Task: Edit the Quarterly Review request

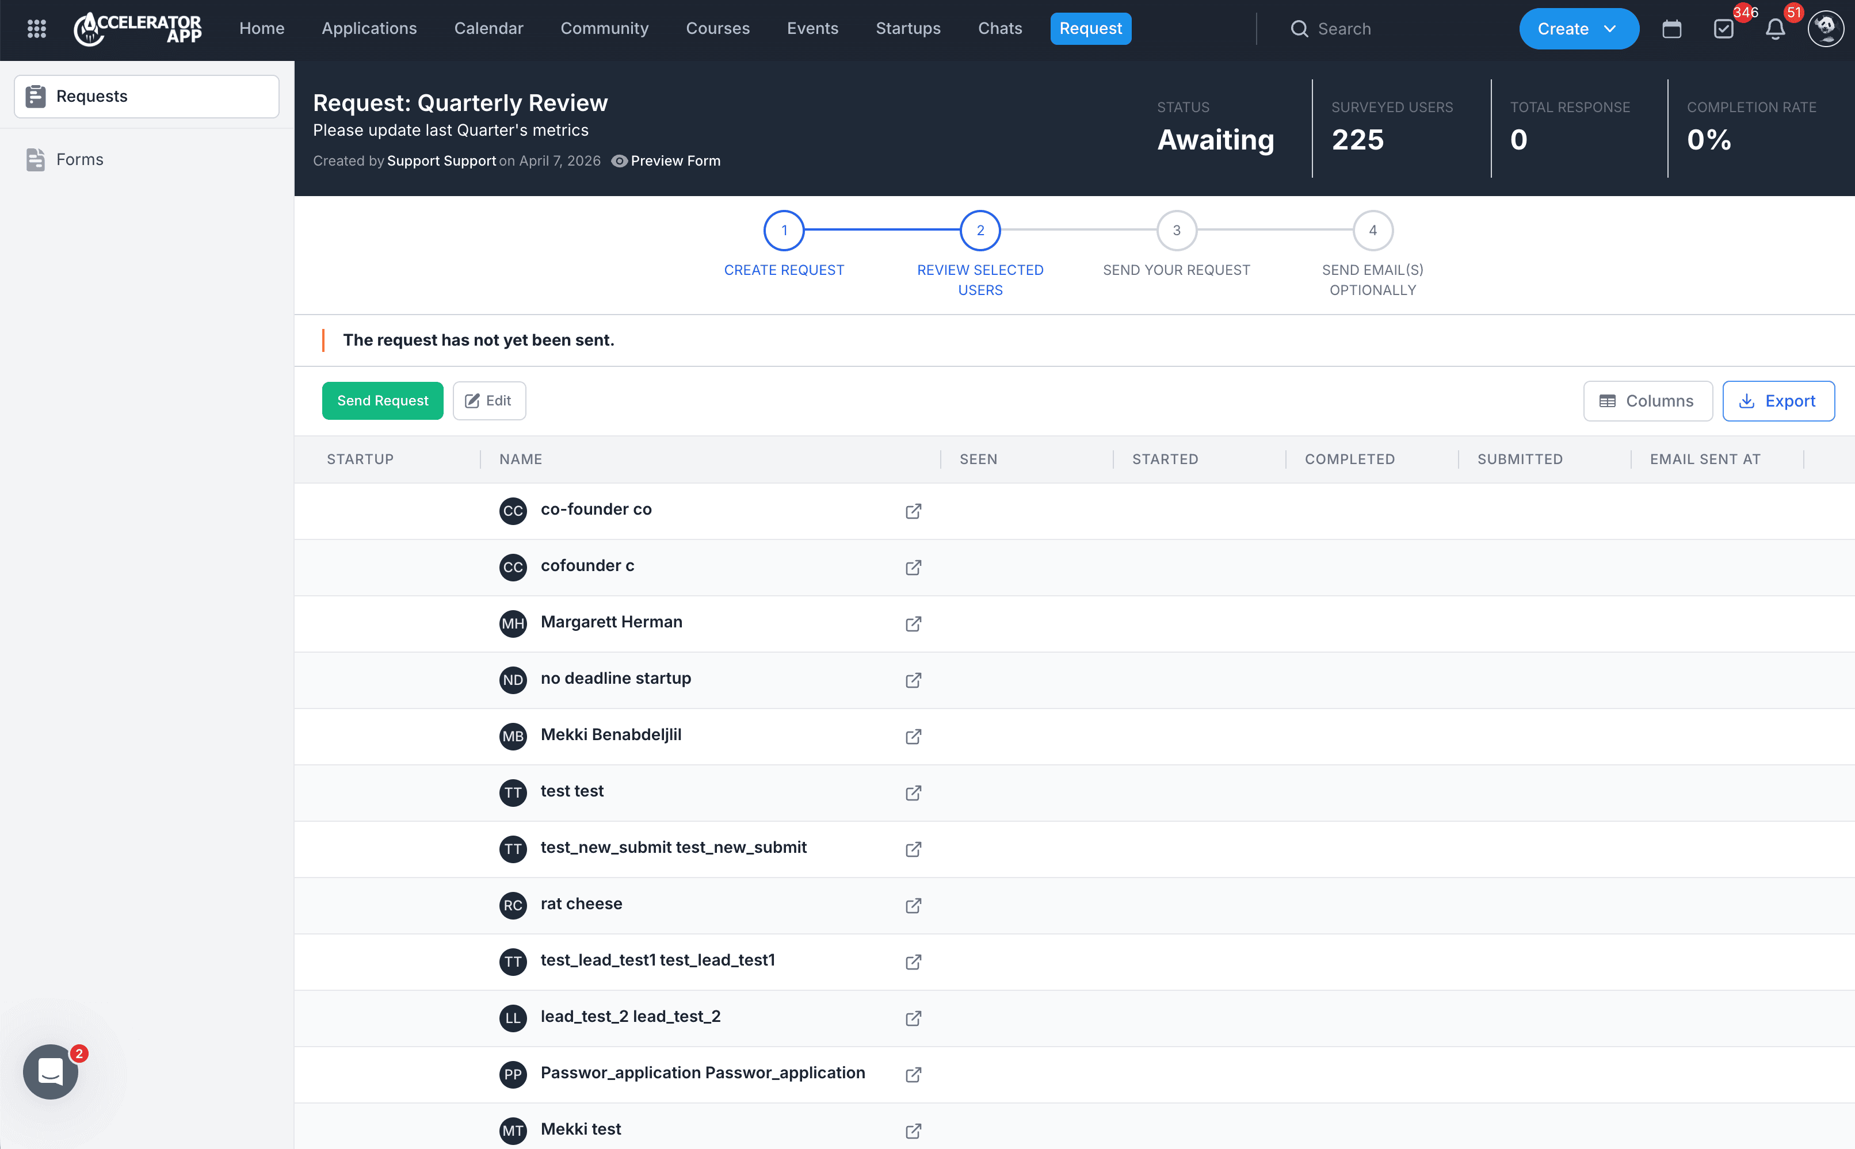Action: (x=489, y=400)
